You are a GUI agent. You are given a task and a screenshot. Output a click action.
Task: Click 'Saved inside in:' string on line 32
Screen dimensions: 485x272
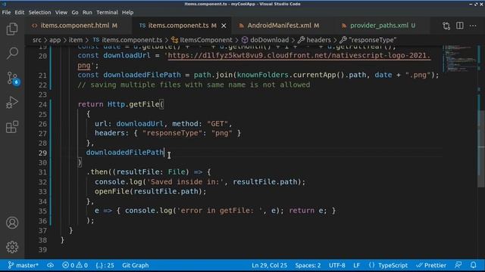[185, 181]
